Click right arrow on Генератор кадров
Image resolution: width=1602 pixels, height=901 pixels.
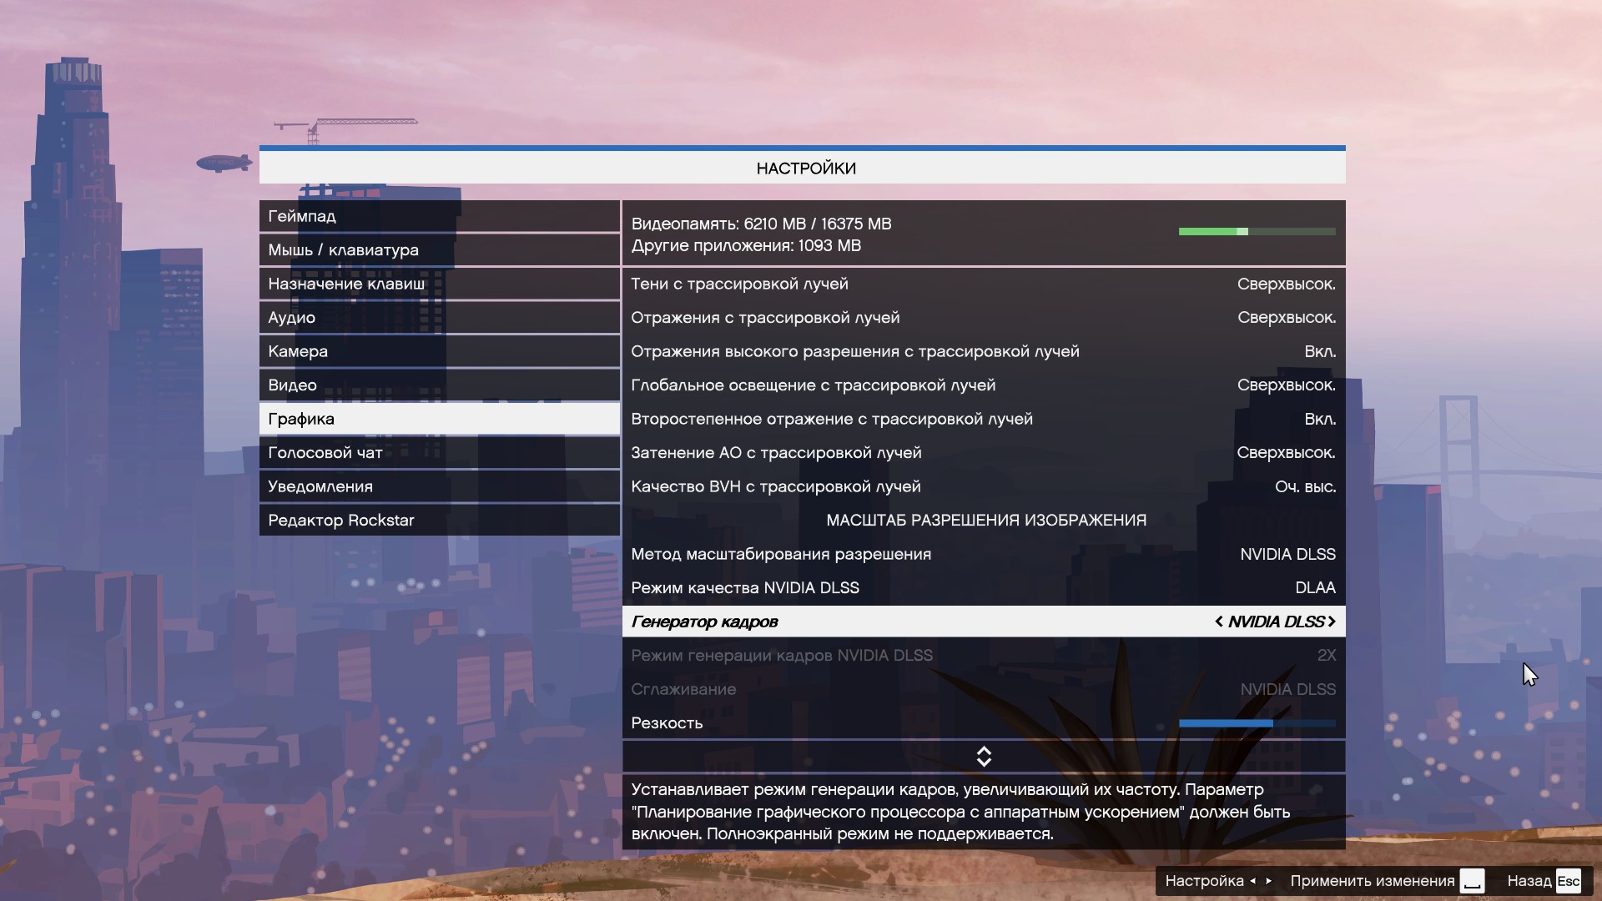coord(1332,622)
